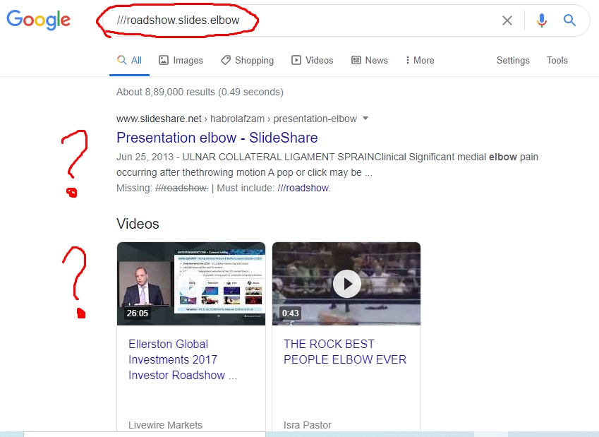Open the More search options menu
This screenshot has width=599, height=437.
coord(420,61)
